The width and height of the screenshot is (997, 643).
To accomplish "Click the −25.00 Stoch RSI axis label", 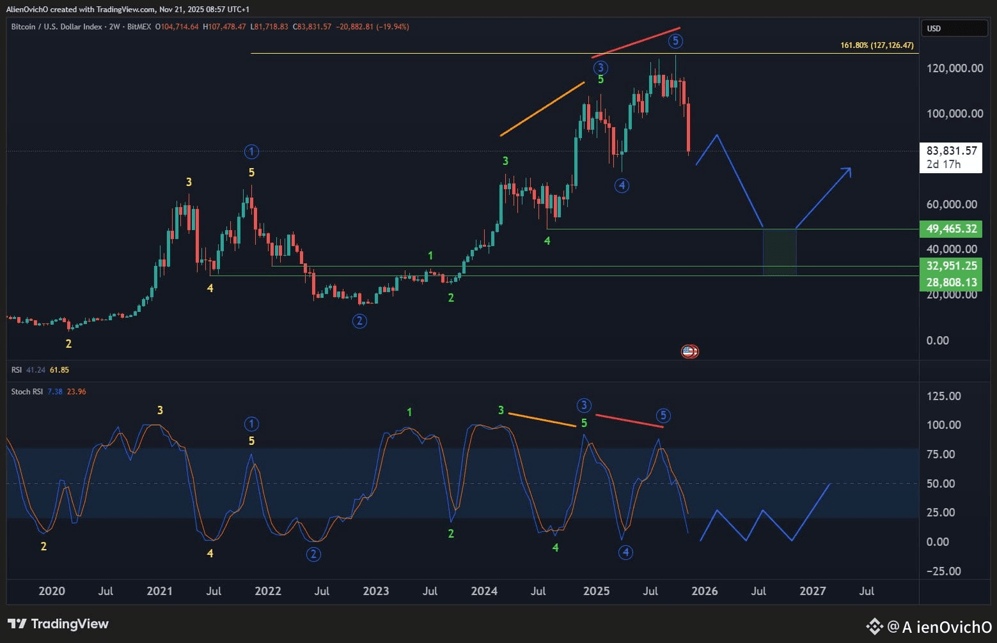I will pyautogui.click(x=943, y=571).
